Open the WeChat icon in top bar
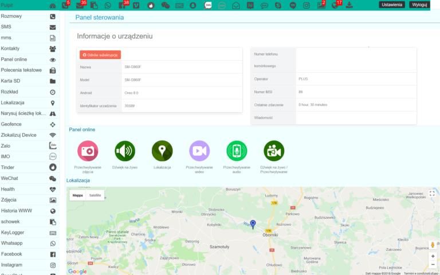The image size is (440, 275). 165,5
